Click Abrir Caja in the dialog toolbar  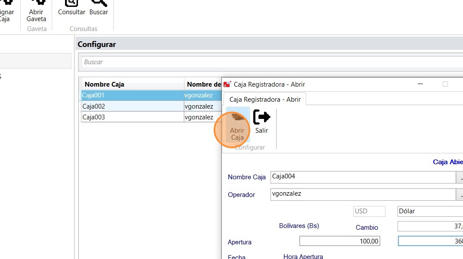237,125
